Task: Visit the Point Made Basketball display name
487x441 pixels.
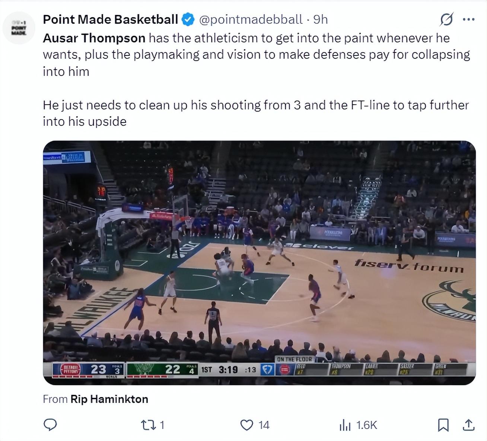Action: [x=110, y=19]
